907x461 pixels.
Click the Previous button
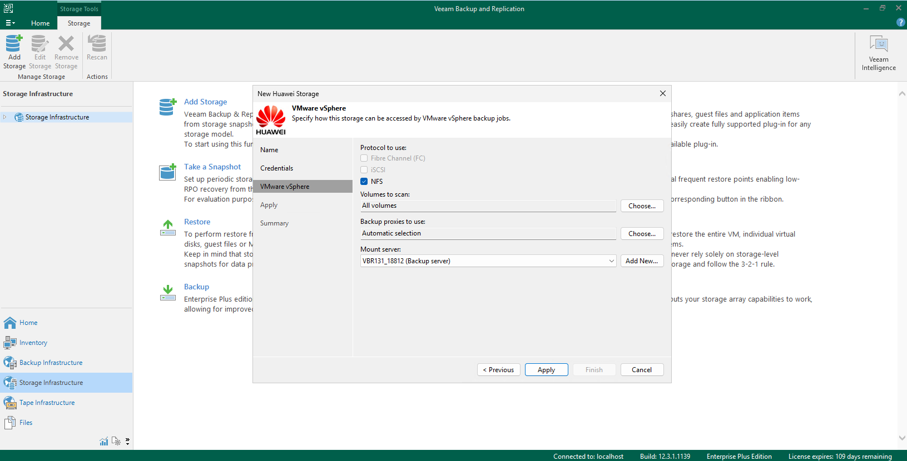(x=499, y=370)
